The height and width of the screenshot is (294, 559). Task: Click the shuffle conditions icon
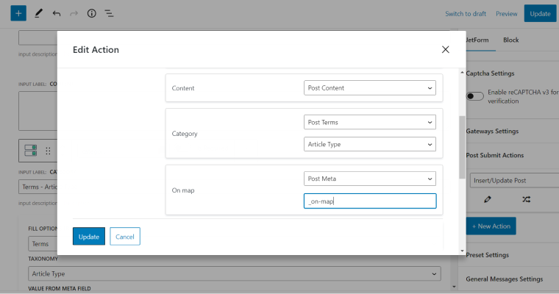tap(526, 199)
